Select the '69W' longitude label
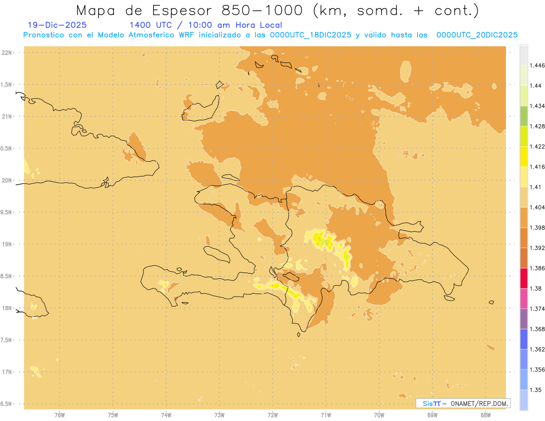The height and width of the screenshot is (421, 545). click(432, 415)
